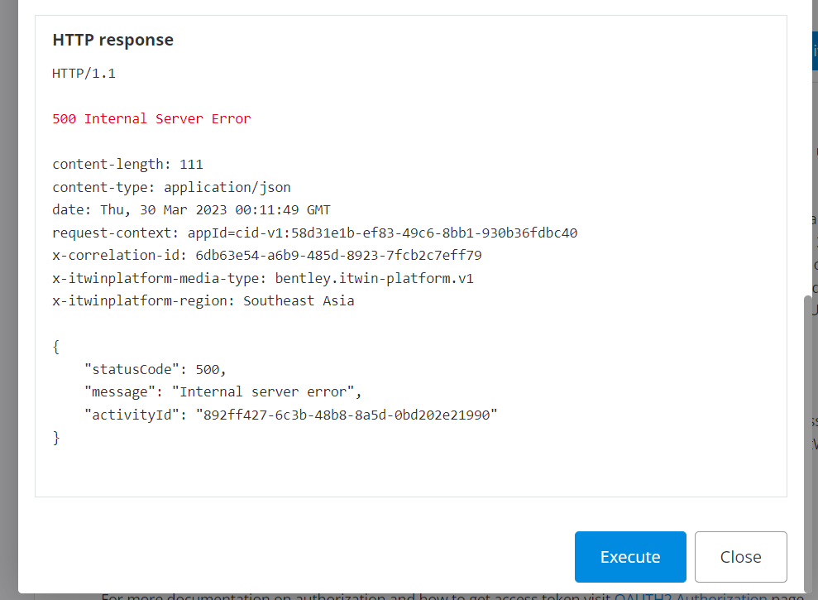Image resolution: width=818 pixels, height=600 pixels.
Task: Close the HTTP response dialog
Action: tap(739, 556)
